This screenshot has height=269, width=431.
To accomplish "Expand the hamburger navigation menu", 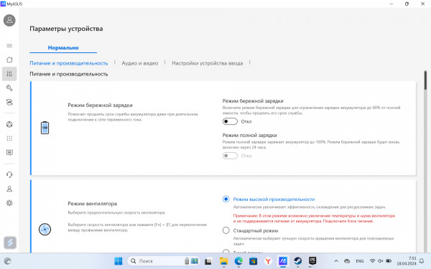I will [x=9, y=46].
